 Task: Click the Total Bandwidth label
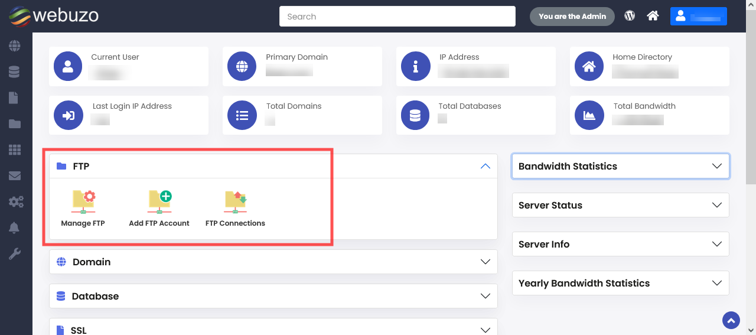(644, 106)
